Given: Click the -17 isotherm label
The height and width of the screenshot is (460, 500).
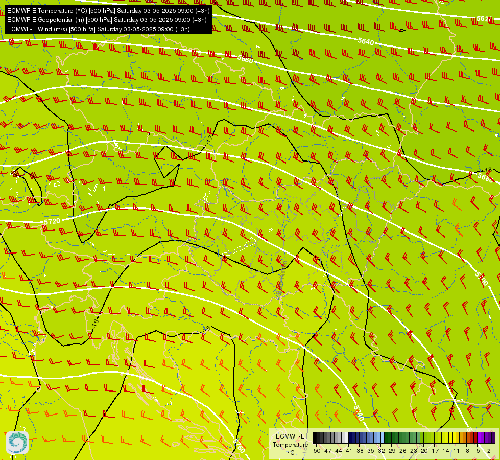Looking at the screenshot, I should click(209, 139).
